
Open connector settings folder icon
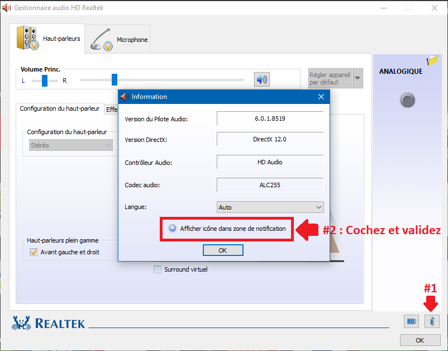pos(432,60)
